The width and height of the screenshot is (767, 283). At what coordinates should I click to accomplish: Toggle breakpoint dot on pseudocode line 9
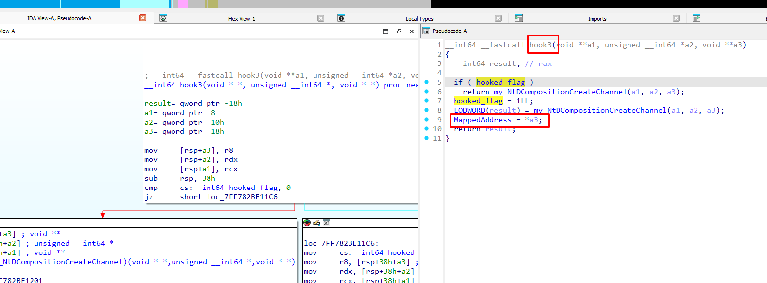[426, 120]
